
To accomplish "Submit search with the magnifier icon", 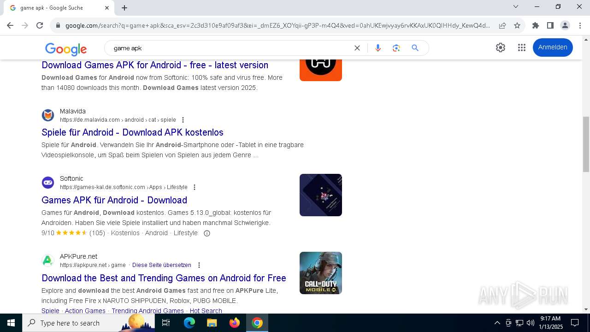I will click(x=415, y=48).
